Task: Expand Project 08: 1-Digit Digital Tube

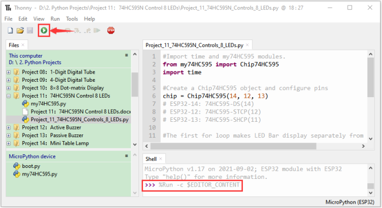Action: (9, 72)
